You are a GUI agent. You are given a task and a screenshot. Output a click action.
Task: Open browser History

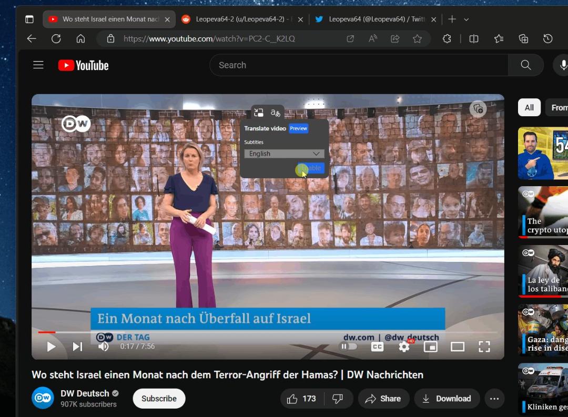[547, 39]
